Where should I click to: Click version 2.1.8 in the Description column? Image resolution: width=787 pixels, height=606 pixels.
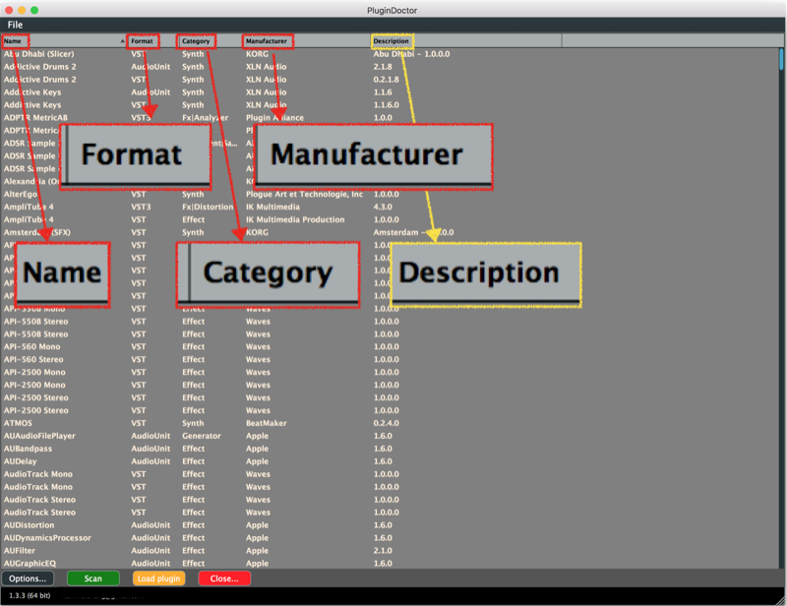coord(383,67)
